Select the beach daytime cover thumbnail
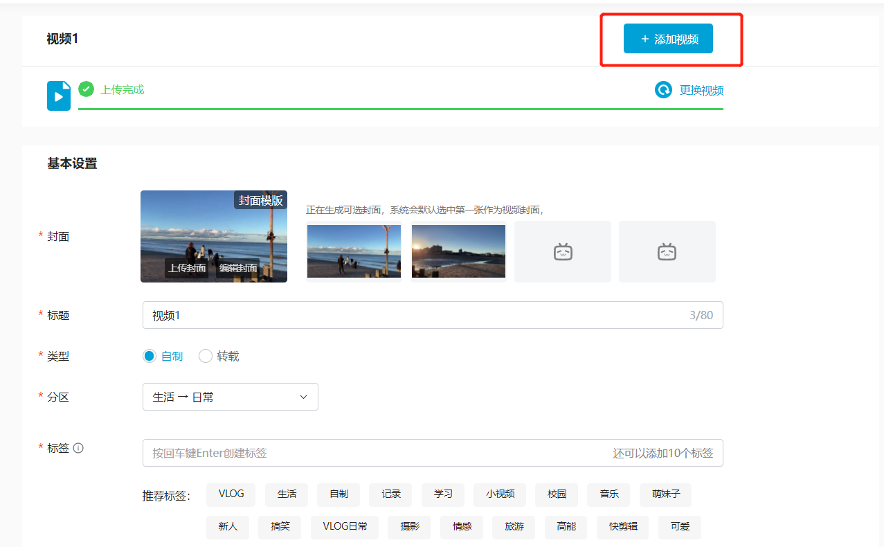This screenshot has height=547, width=884. 354,251
